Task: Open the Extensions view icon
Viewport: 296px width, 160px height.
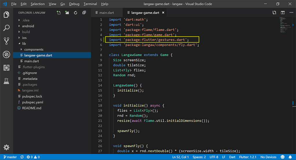Action: (6, 67)
